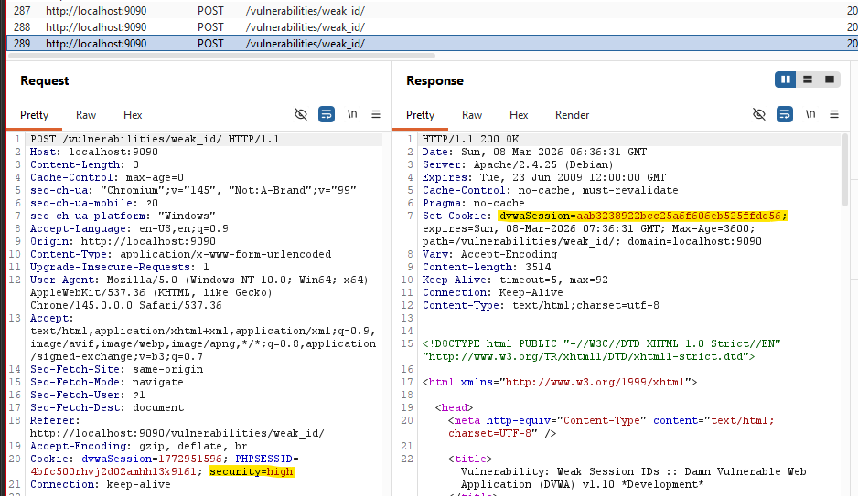Toggle line wrap in the Response panel
The width and height of the screenshot is (858, 496).
(x=785, y=114)
